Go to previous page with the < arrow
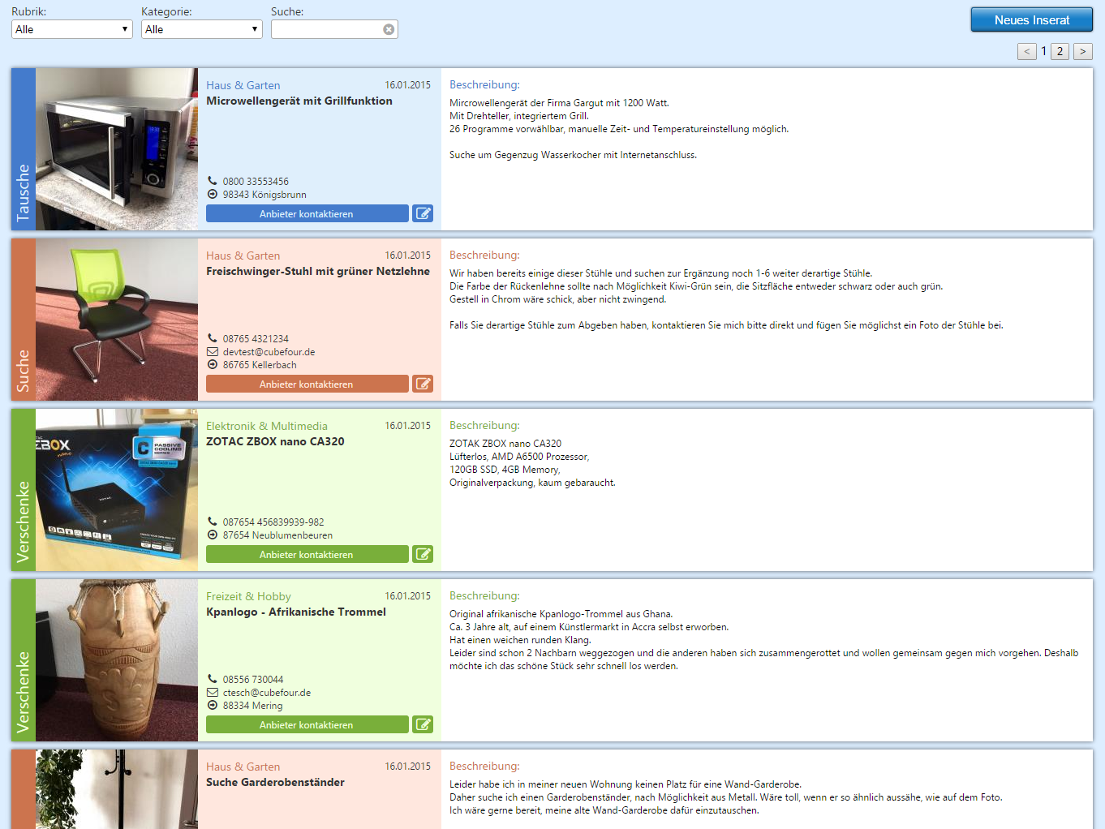The image size is (1105, 829). [x=1027, y=51]
